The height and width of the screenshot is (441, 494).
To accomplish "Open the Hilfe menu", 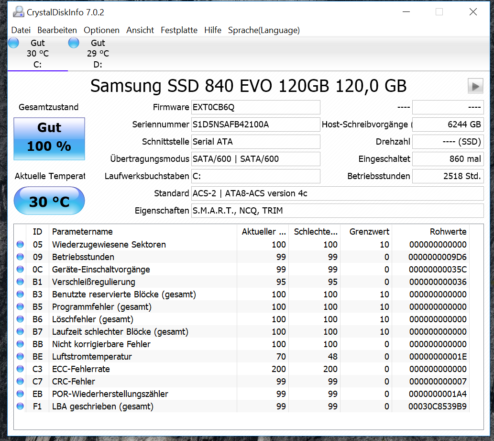I will pos(213,30).
